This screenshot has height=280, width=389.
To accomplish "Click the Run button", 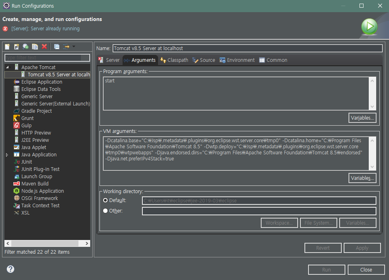I will [x=326, y=269].
